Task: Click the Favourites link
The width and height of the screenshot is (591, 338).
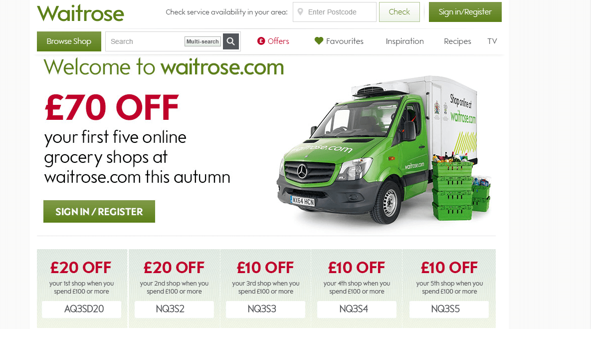Action: click(x=345, y=41)
